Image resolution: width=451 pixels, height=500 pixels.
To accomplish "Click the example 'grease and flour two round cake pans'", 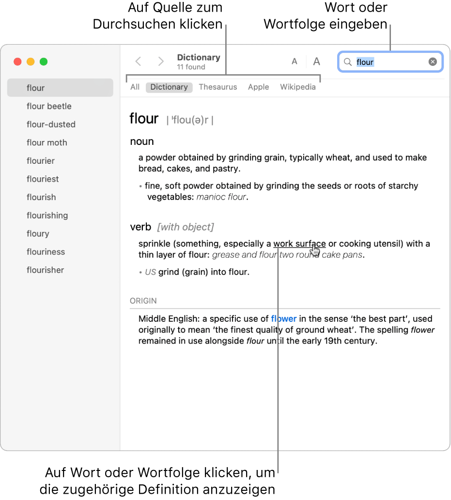I will coord(287,255).
